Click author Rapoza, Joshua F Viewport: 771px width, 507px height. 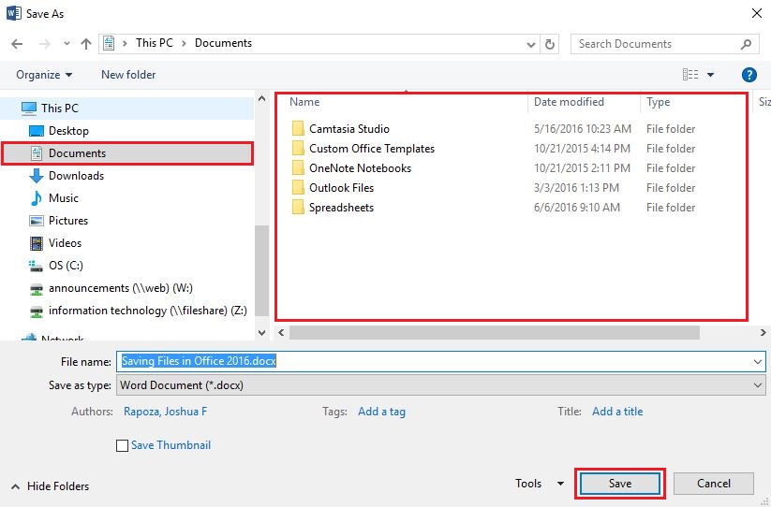pyautogui.click(x=165, y=412)
